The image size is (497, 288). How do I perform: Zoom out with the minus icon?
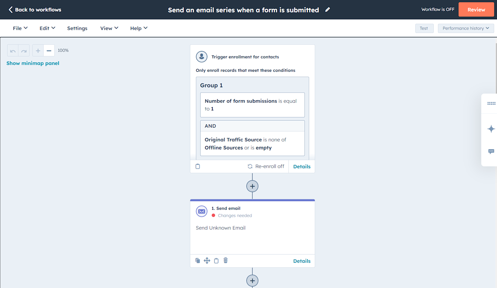tap(49, 51)
